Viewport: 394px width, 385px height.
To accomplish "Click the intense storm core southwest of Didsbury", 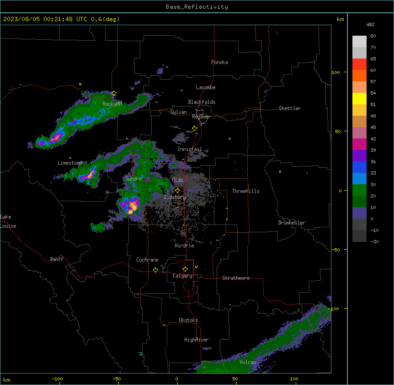I will tap(131, 206).
